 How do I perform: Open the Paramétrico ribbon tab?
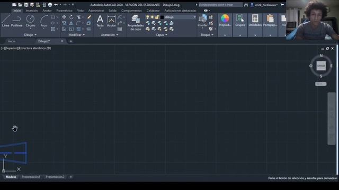pyautogui.click(x=65, y=11)
